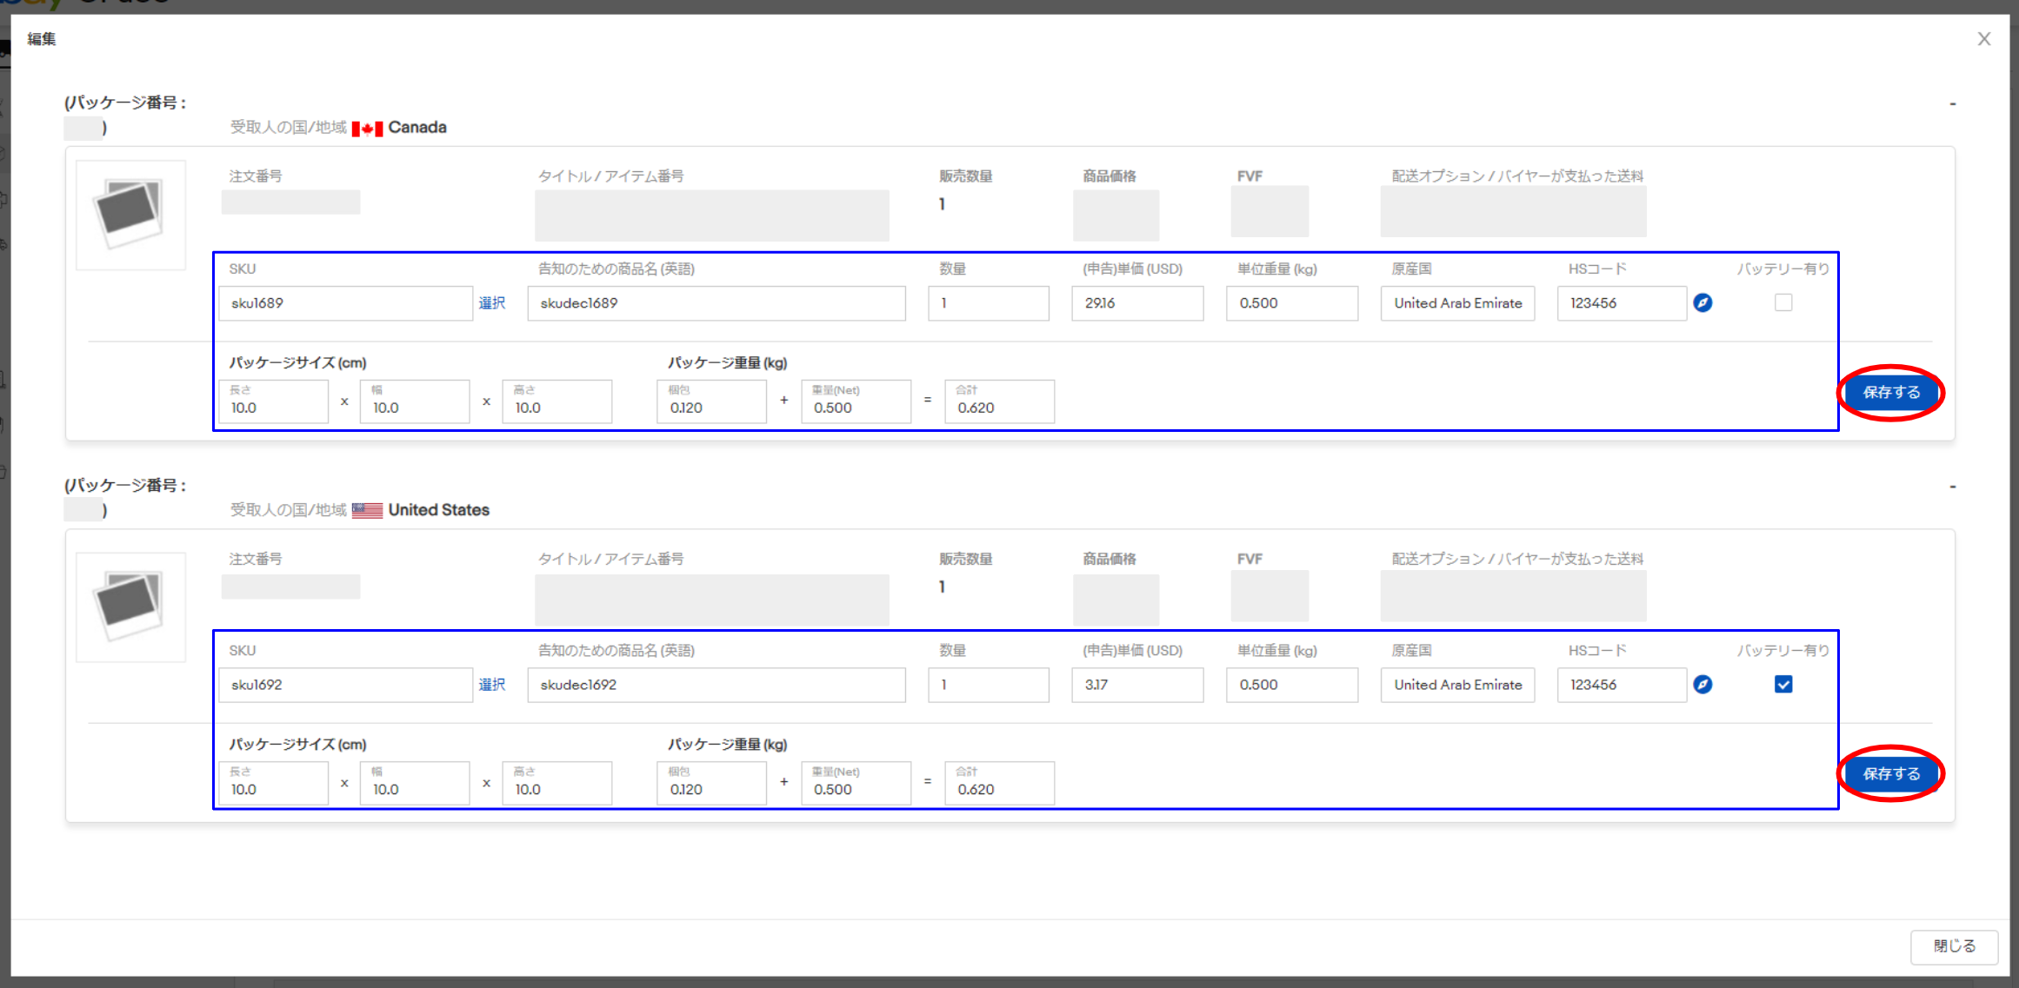Focus the SKU field containing sku1689
The image size is (2019, 988).
pos(345,303)
